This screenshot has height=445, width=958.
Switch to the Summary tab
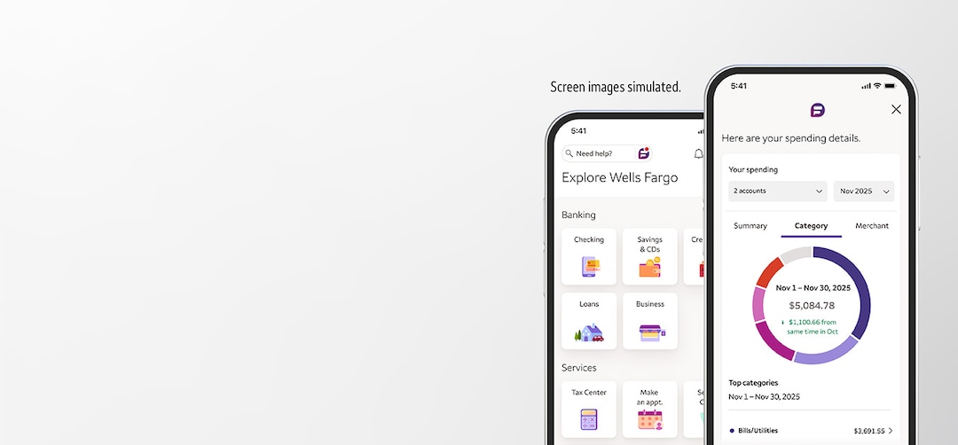750,226
